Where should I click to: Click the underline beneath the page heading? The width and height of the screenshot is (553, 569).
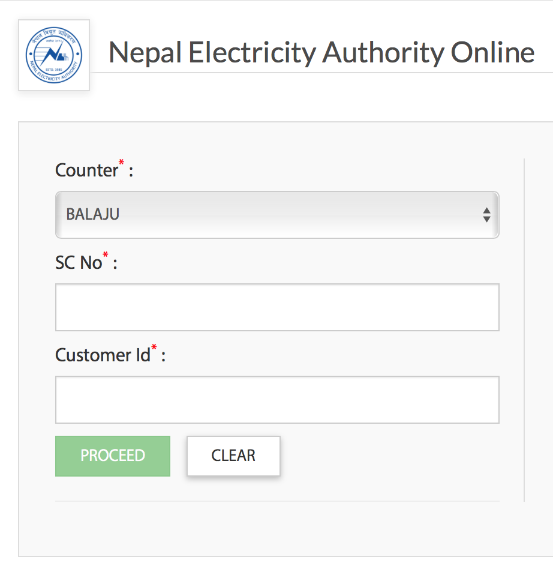pyautogui.click(x=324, y=73)
